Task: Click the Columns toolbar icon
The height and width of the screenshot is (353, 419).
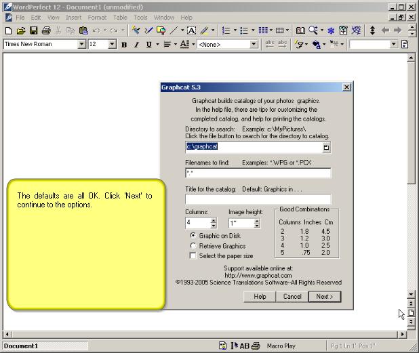Action: 263,30
